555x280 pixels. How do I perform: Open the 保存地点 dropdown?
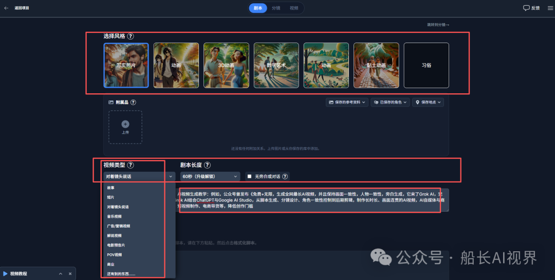(x=428, y=103)
